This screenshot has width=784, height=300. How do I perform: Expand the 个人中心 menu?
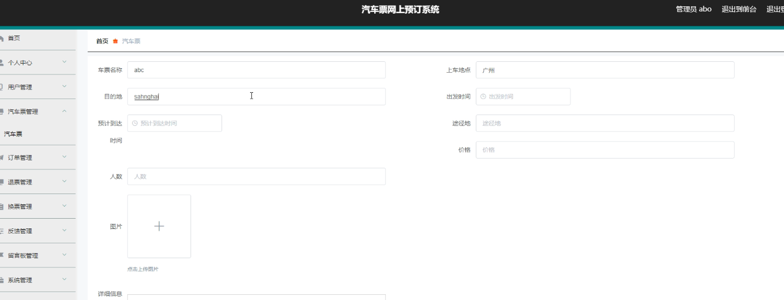click(38, 62)
